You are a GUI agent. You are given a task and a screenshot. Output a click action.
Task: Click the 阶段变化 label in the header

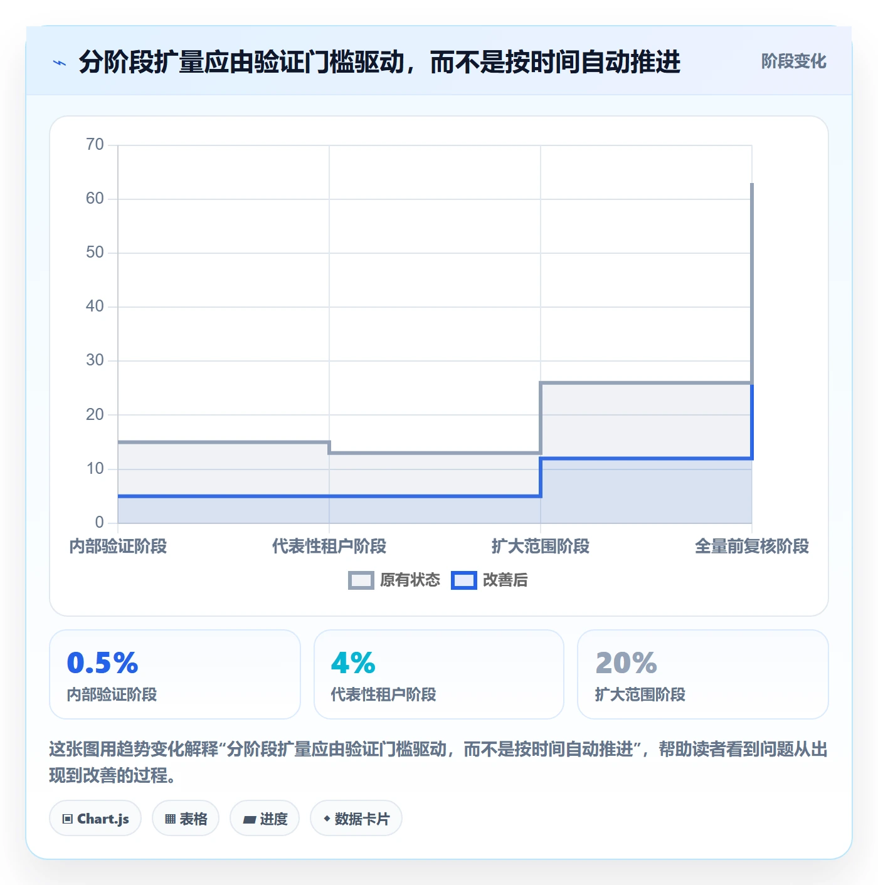click(793, 61)
